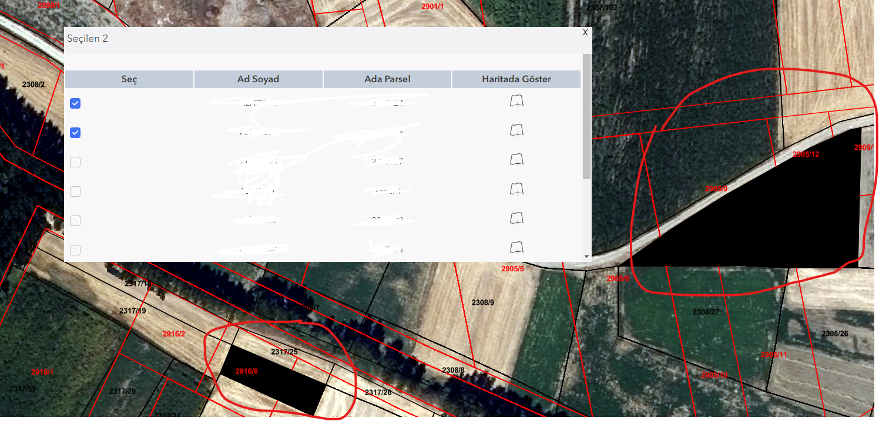
Task: Show fifth parcel on map via its icon
Action: tap(516, 218)
